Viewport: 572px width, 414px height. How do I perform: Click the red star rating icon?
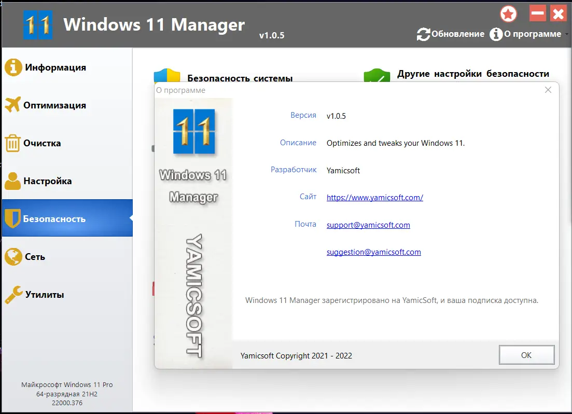508,13
